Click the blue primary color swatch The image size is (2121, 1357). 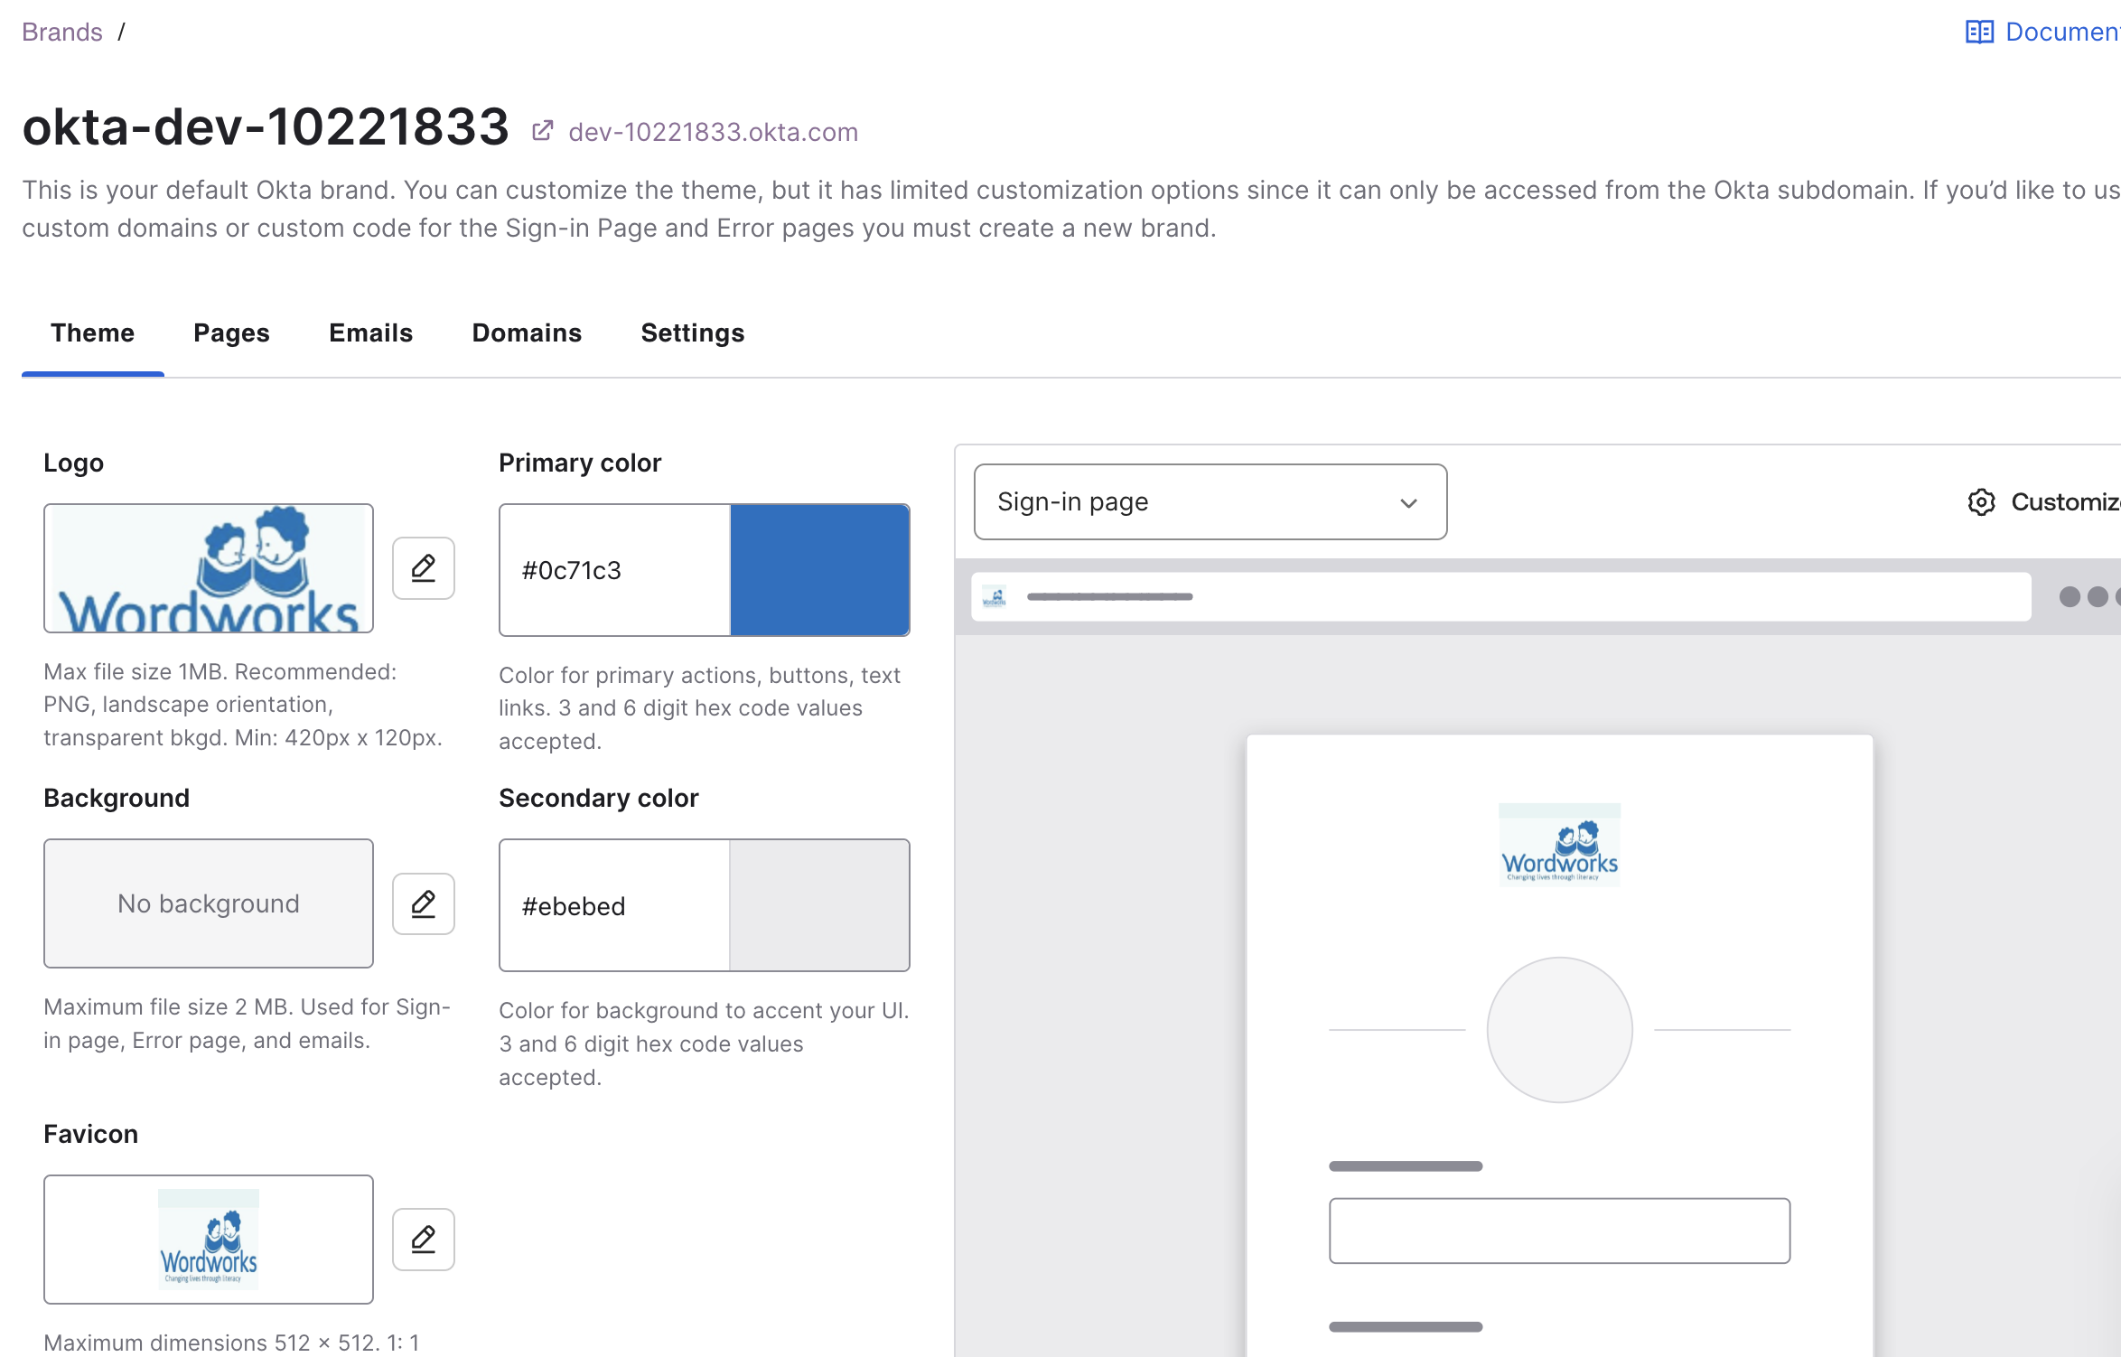[x=819, y=570]
